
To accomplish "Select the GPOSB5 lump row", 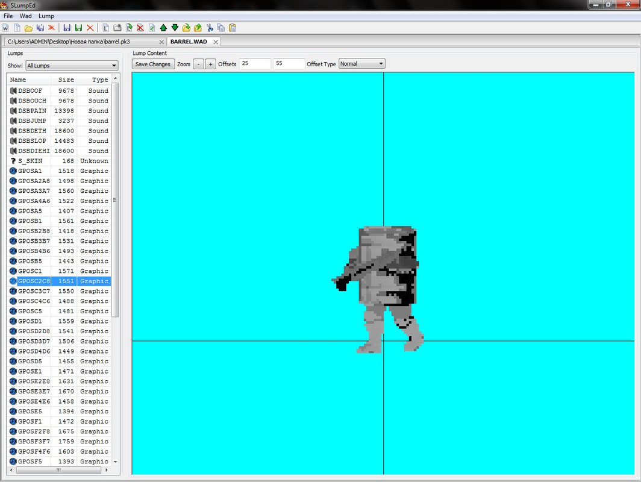I will tap(59, 261).
